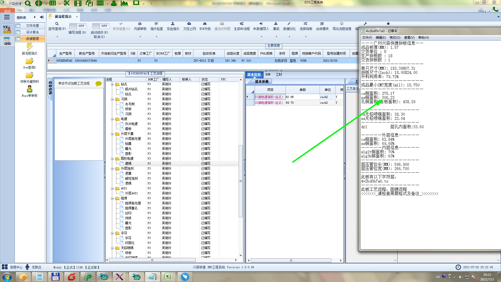The width and height of the screenshot is (501, 282).
Task: Collapse the 阻焊 folder node
Action: tap(112, 198)
